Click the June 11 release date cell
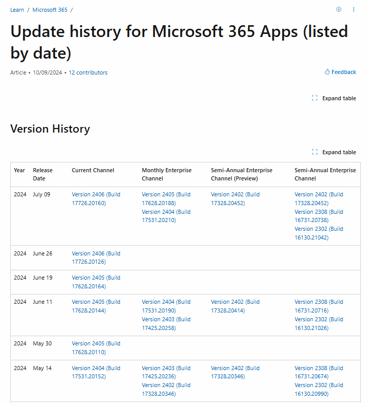Viewport: 368px width, 403px height. point(42,302)
